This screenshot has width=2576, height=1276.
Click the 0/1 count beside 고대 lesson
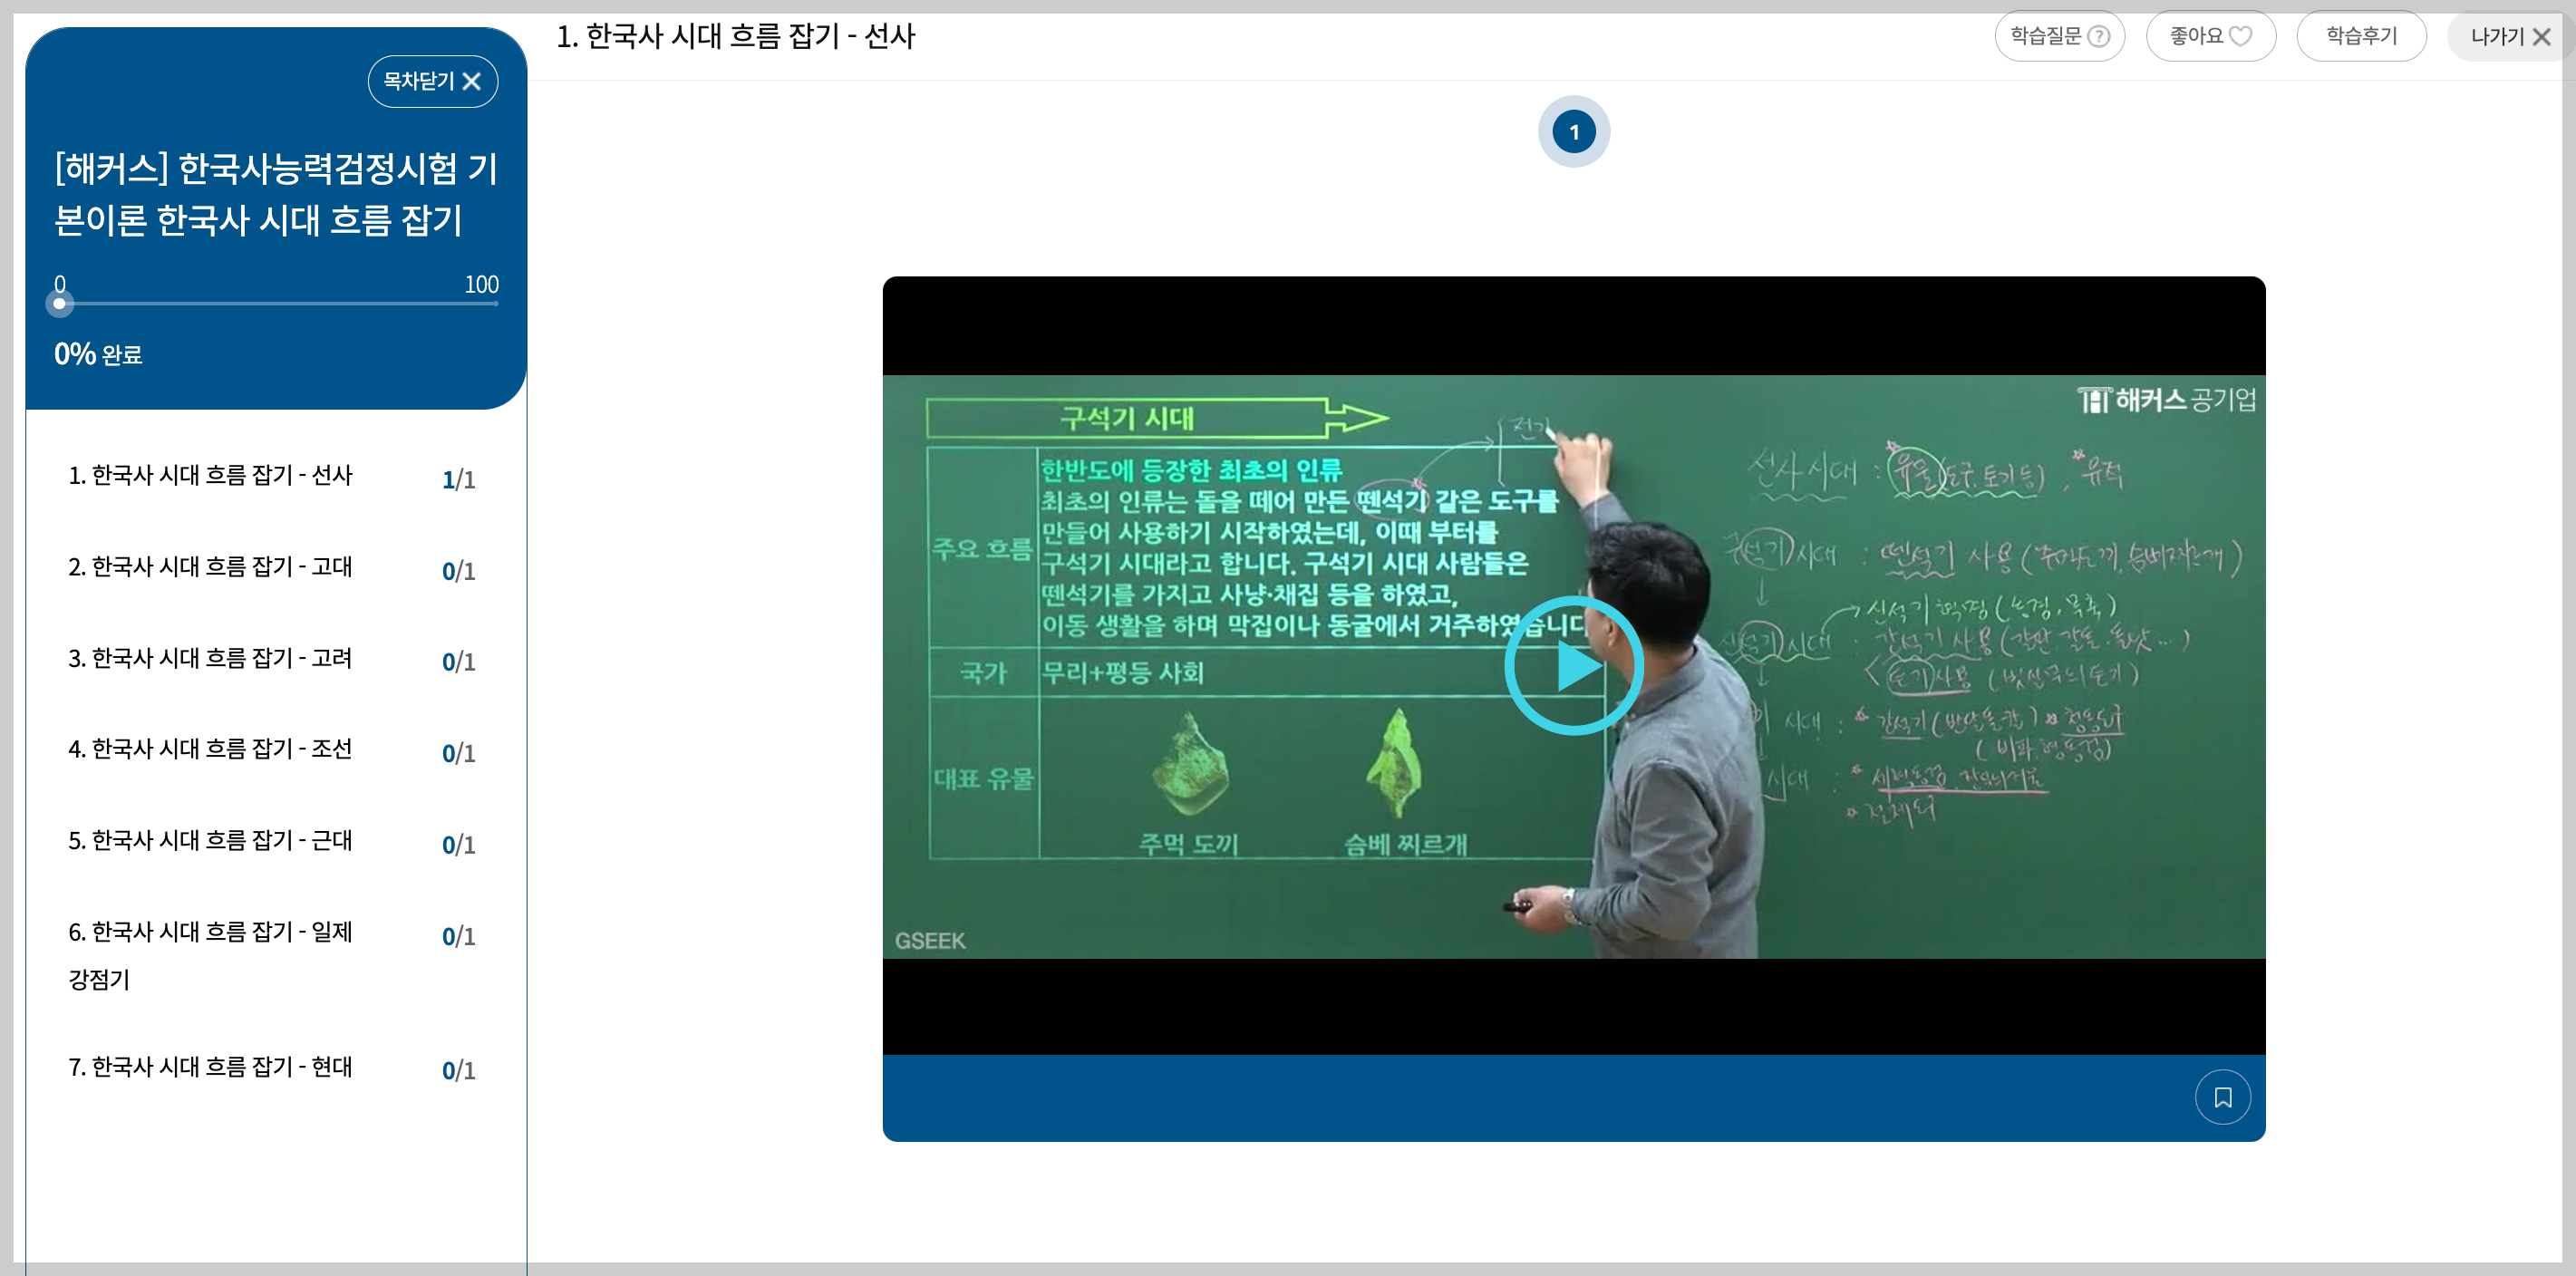point(458,571)
